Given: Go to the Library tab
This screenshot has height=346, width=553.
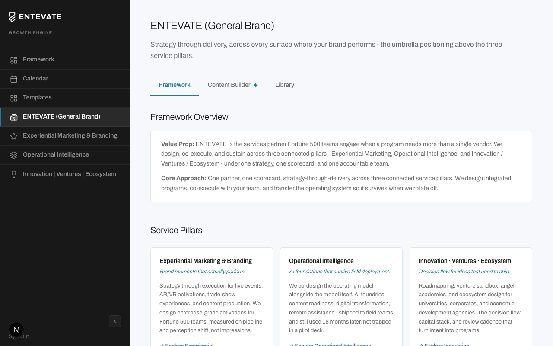Looking at the screenshot, I should tap(285, 85).
